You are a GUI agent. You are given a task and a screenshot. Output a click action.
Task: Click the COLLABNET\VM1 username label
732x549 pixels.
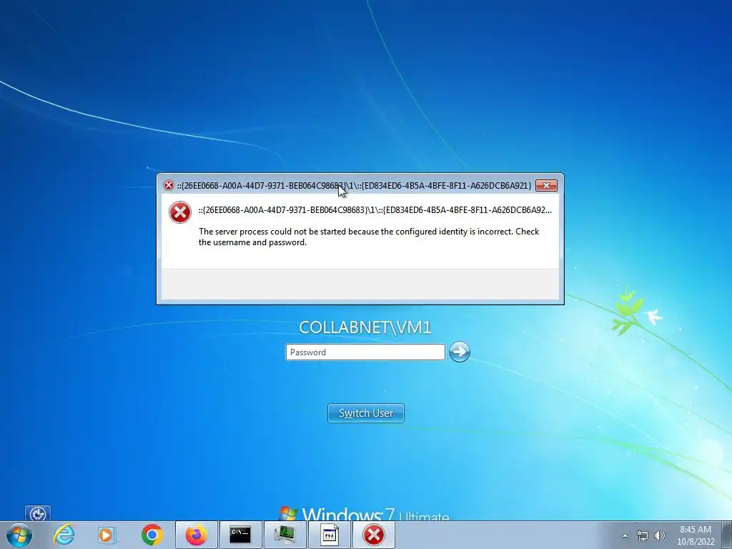(365, 327)
